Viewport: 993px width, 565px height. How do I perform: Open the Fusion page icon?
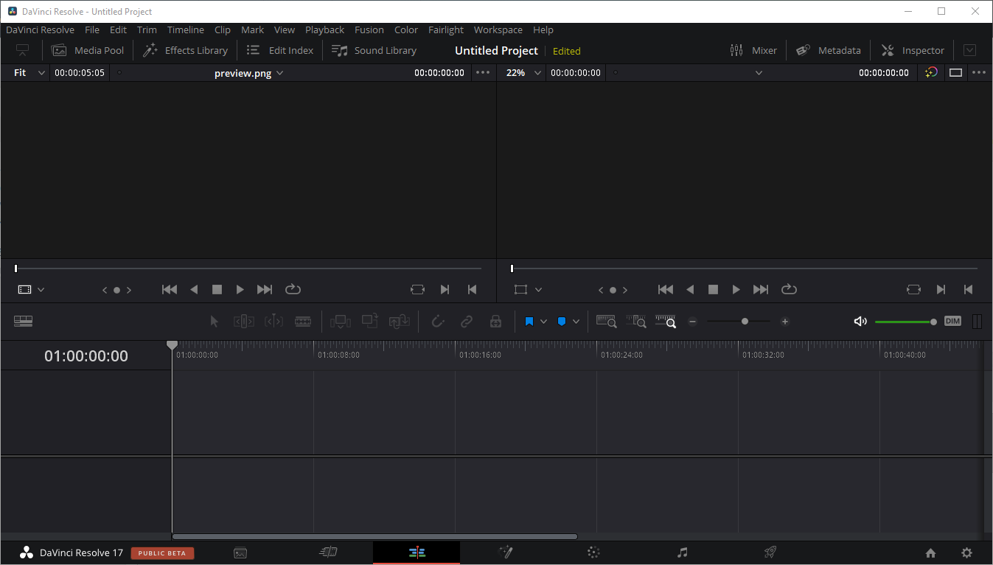[506, 552]
